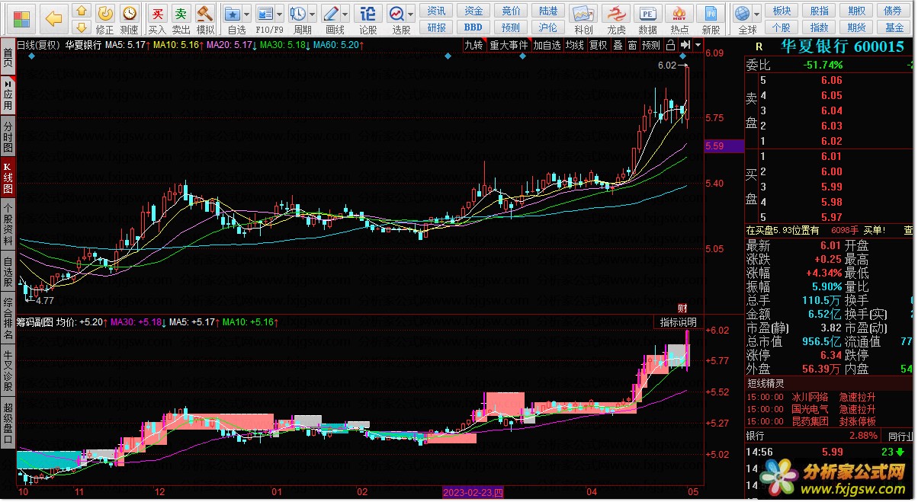This screenshot has width=918, height=502.
Task: Switch to 分时图 sidebar tab
Action: [x=8, y=136]
